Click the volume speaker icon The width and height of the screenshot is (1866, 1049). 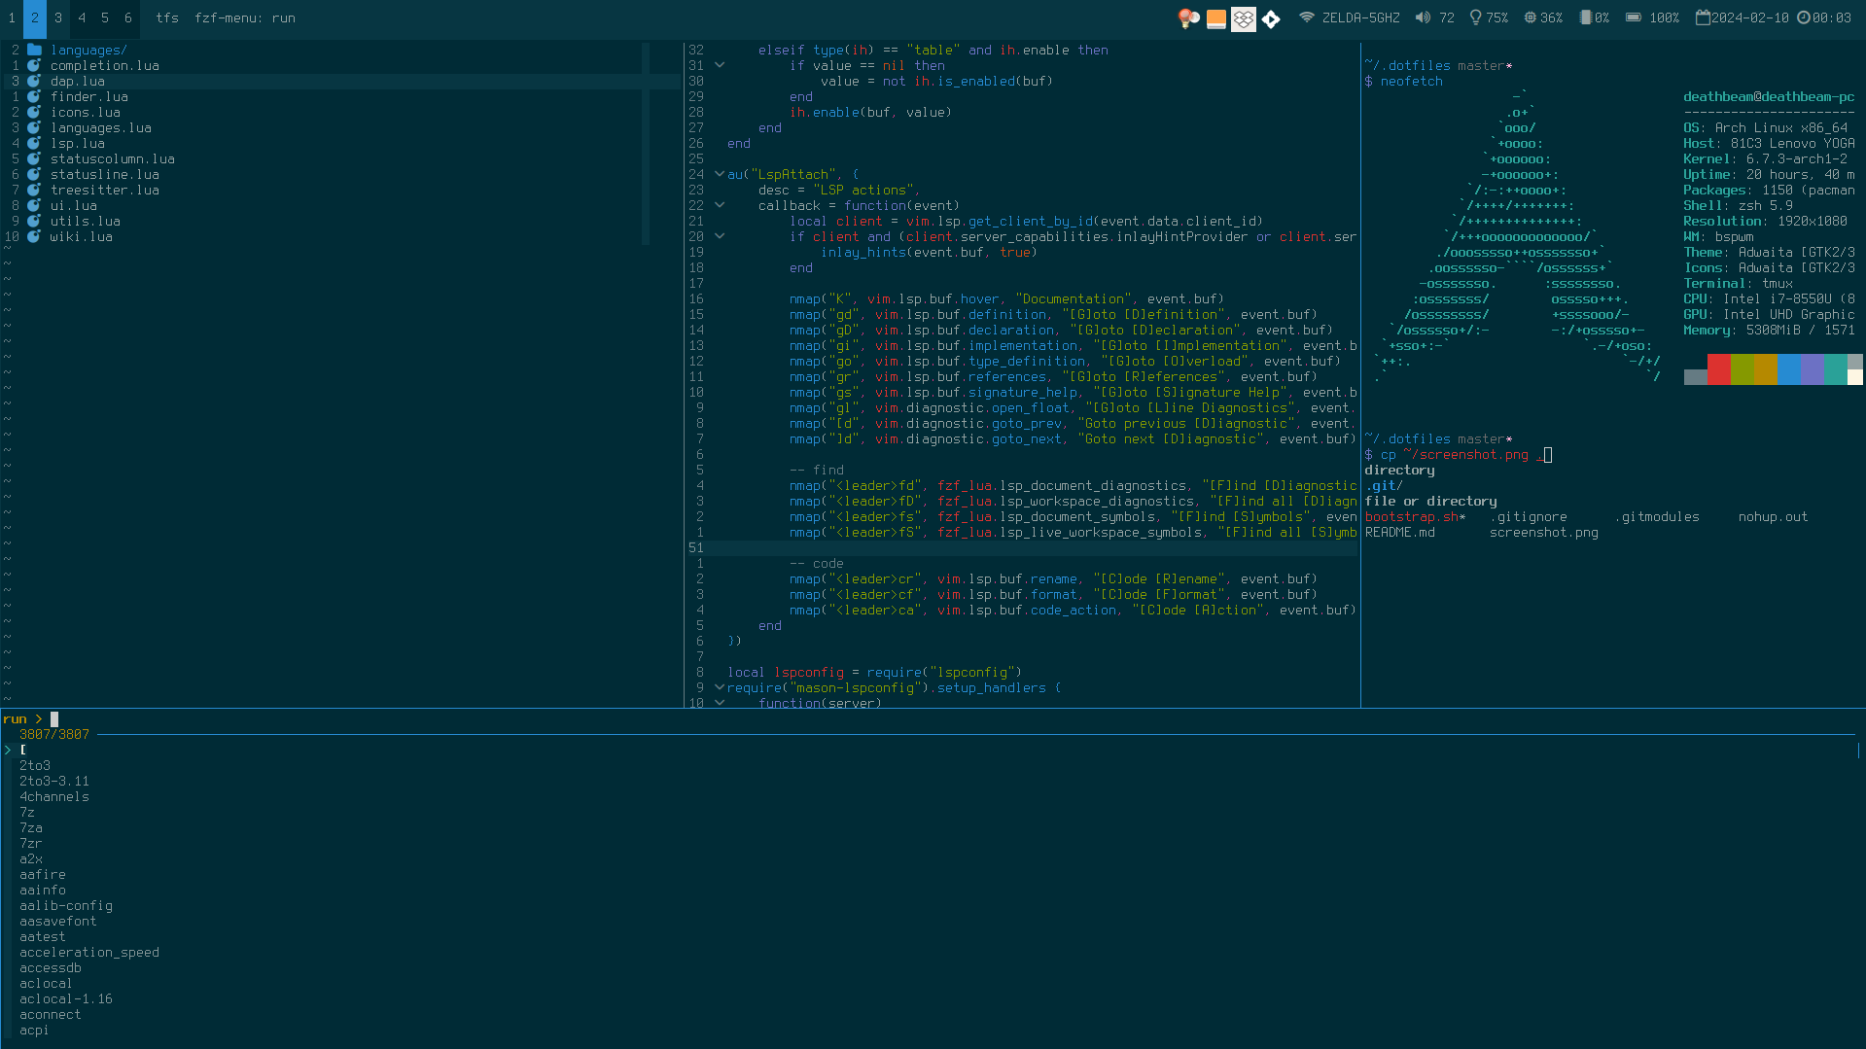[1423, 17]
